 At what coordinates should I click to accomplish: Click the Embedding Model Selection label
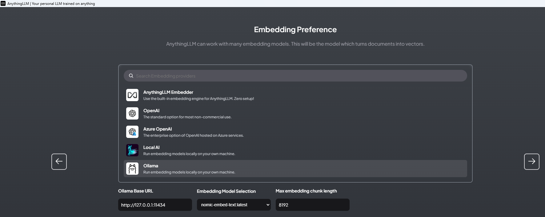[x=226, y=191]
